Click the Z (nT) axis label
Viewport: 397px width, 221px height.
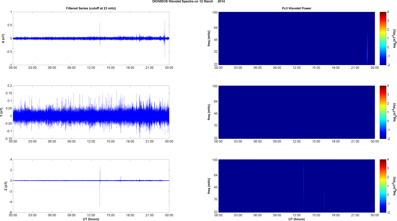point(6,186)
